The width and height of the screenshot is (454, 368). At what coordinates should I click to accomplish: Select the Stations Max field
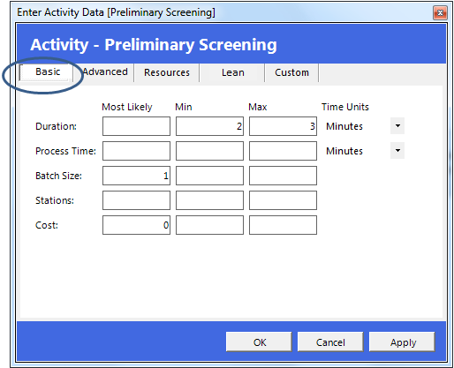click(283, 200)
